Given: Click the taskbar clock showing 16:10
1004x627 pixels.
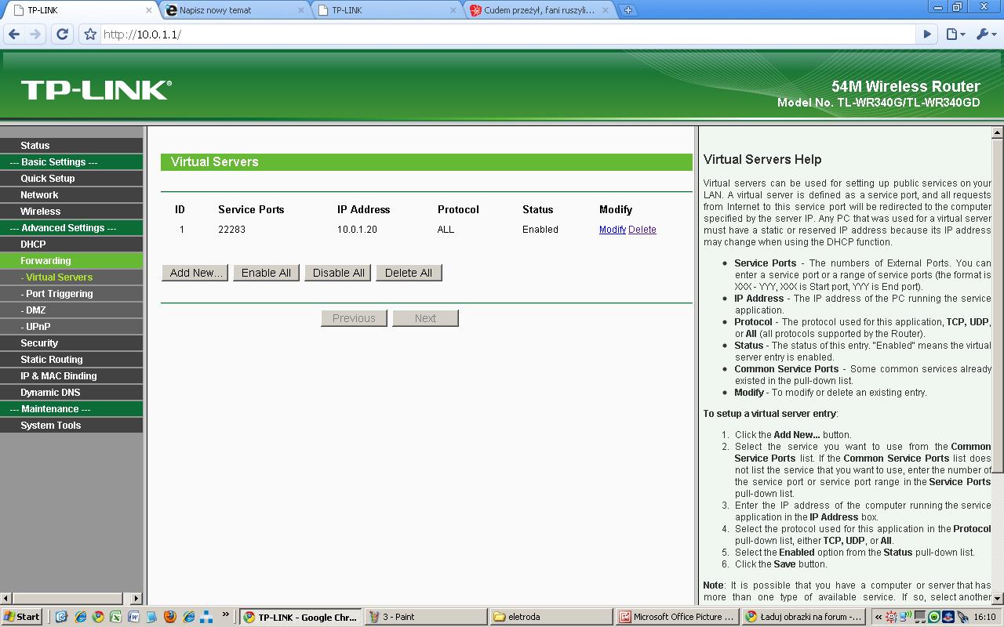Looking at the screenshot, I should (x=984, y=617).
